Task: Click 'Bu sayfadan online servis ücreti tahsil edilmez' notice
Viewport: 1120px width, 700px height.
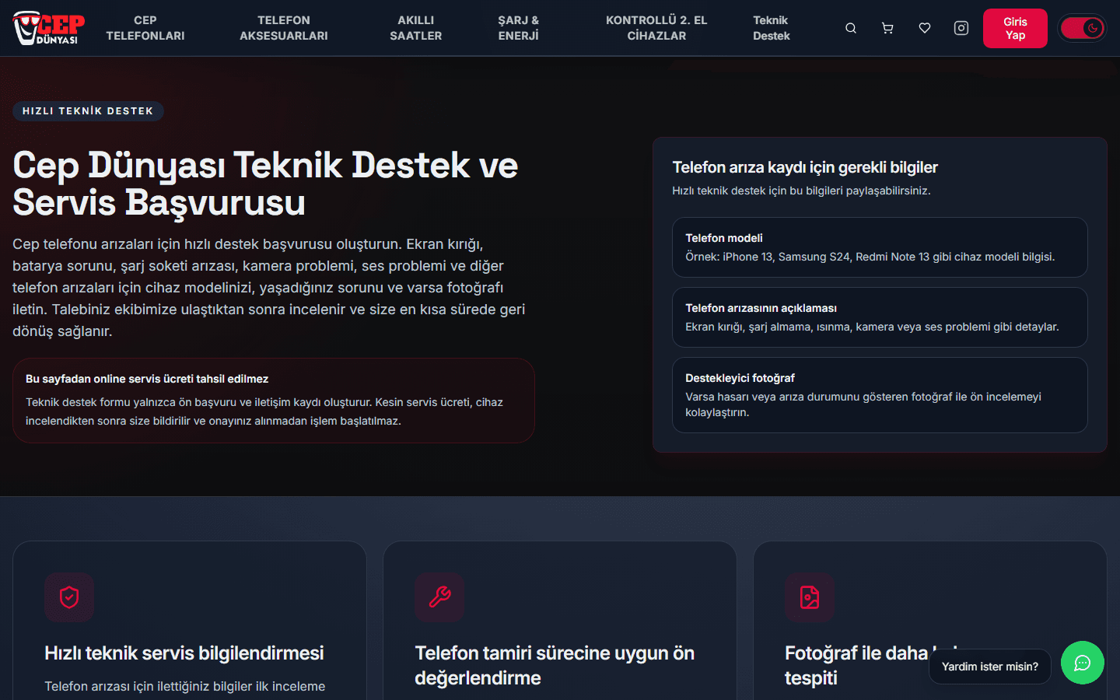Action: pyautogui.click(x=274, y=401)
